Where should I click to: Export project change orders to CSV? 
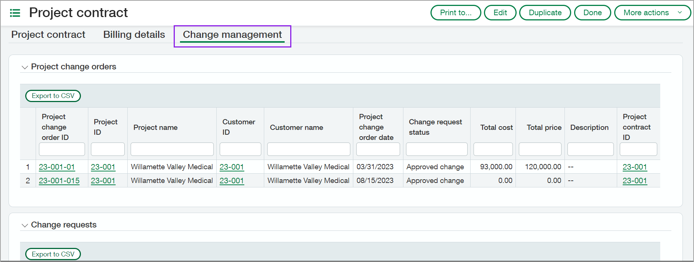click(53, 96)
